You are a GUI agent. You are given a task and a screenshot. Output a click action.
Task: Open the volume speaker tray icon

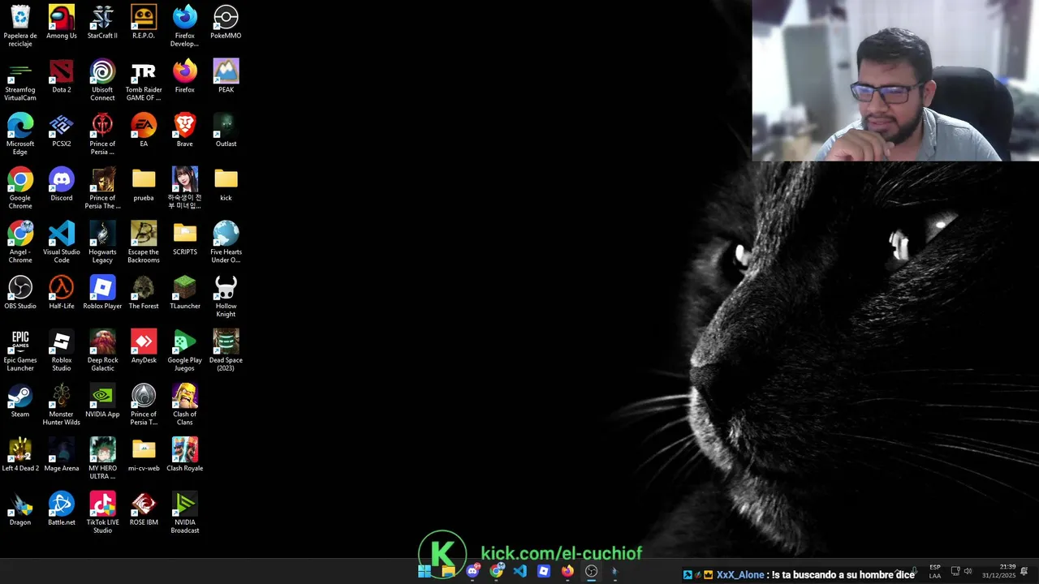(968, 571)
